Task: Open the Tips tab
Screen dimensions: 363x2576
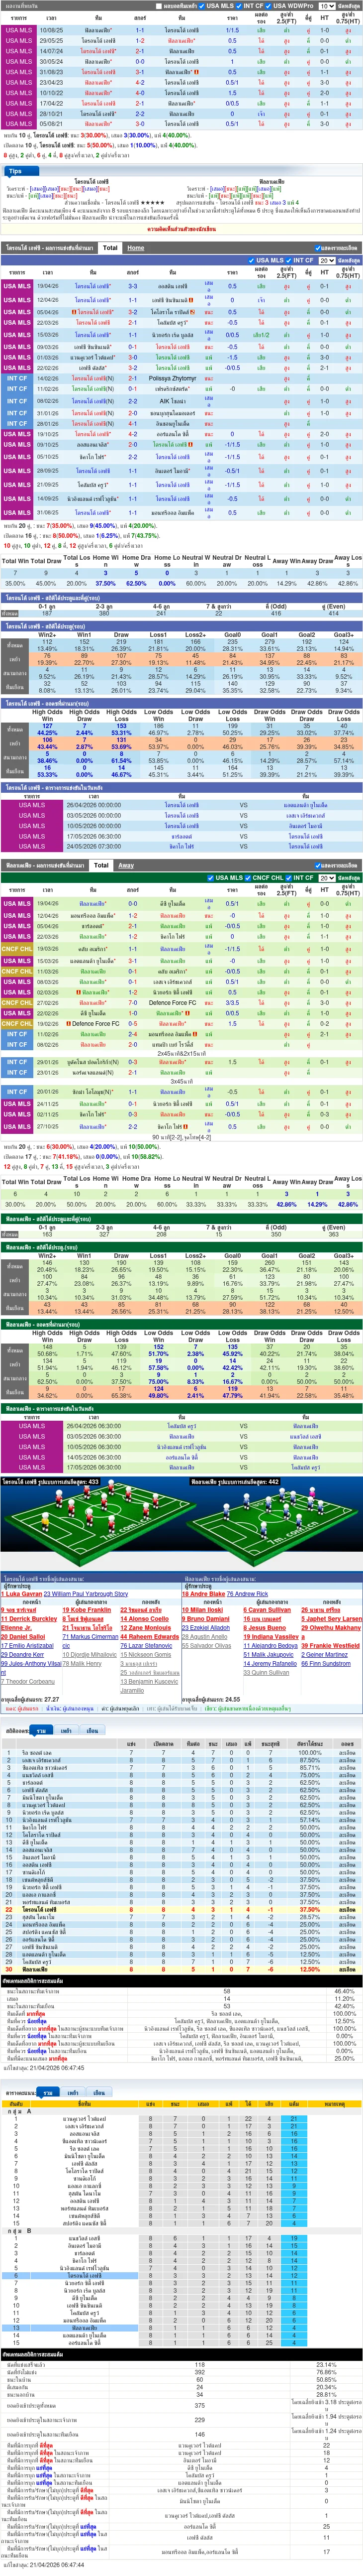Action: coord(15,171)
